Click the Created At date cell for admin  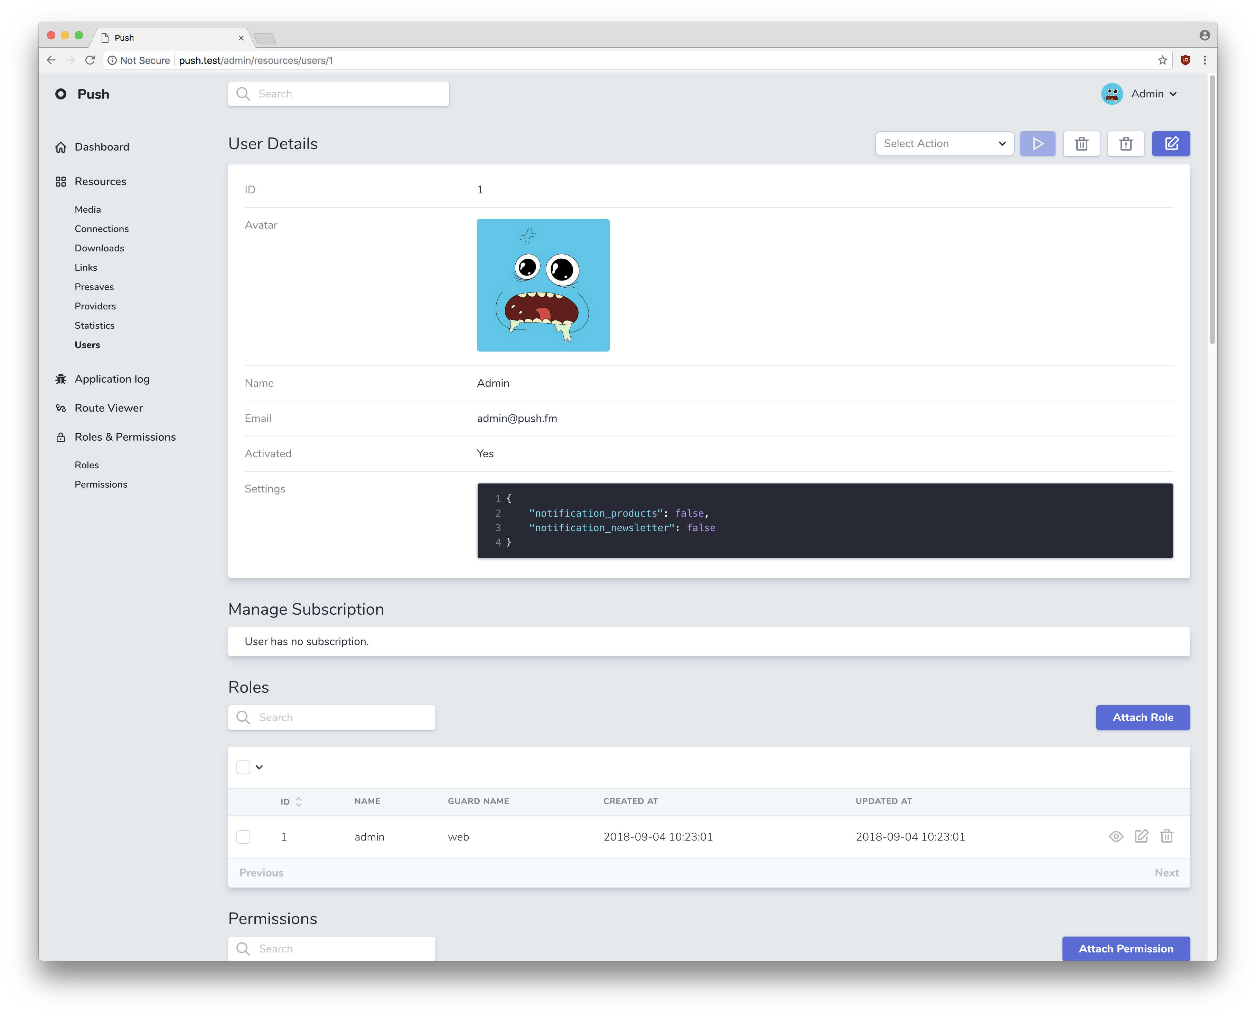click(658, 837)
